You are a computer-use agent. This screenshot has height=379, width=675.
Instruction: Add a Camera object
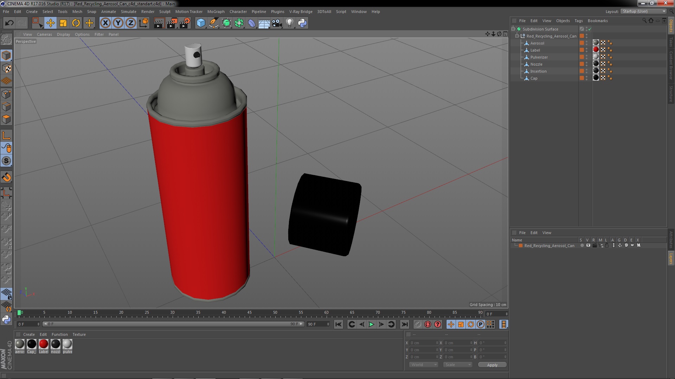pos(277,23)
